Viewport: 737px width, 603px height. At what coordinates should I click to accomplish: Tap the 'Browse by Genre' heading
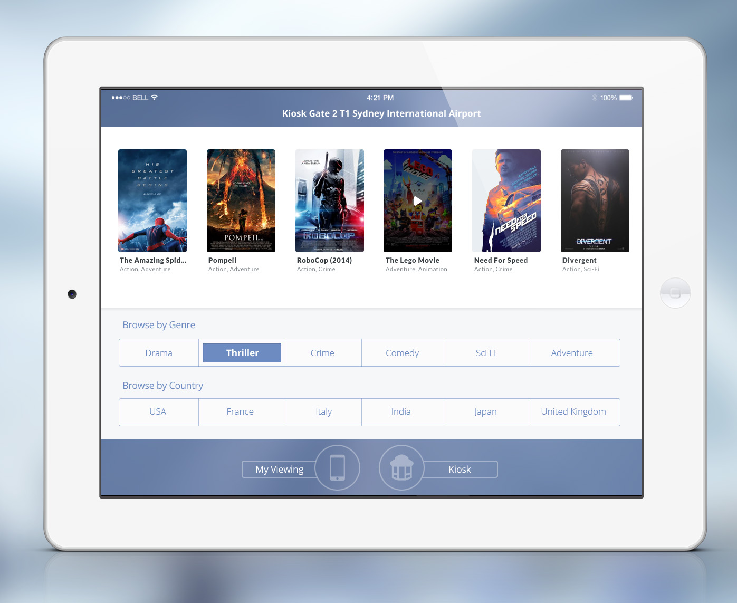159,325
